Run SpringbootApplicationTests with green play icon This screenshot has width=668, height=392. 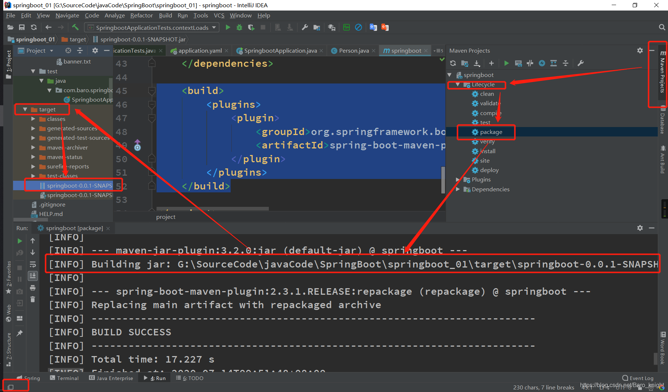pyautogui.click(x=228, y=27)
